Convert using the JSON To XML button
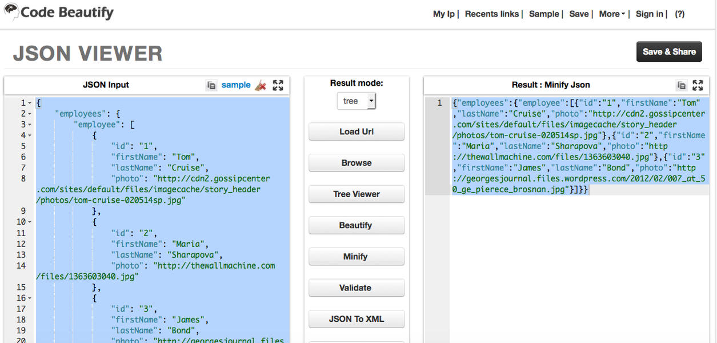This screenshot has height=343, width=717. (x=356, y=319)
